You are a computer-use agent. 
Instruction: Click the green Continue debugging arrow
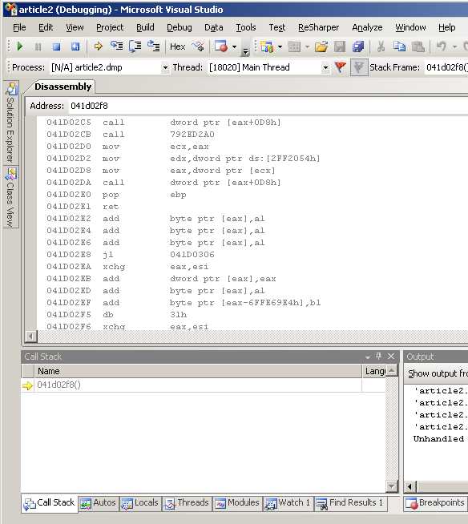click(x=20, y=46)
